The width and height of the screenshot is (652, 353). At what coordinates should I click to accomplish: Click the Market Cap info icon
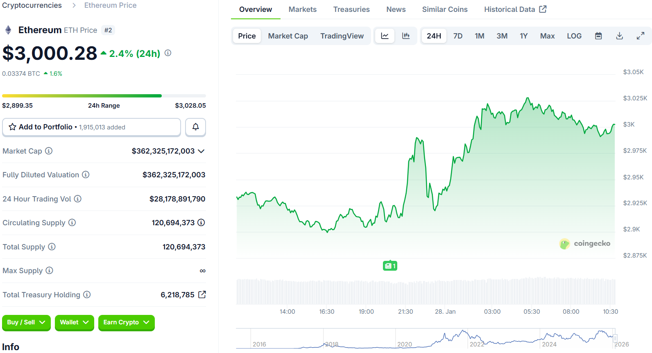coord(49,151)
